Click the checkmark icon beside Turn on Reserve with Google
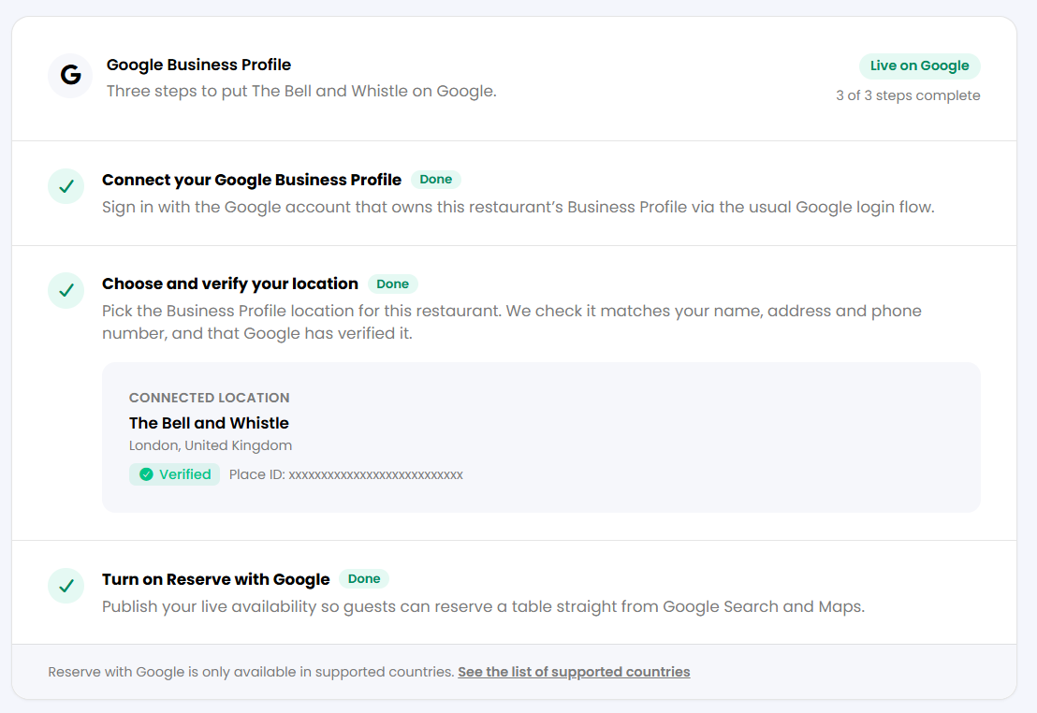 tap(66, 586)
